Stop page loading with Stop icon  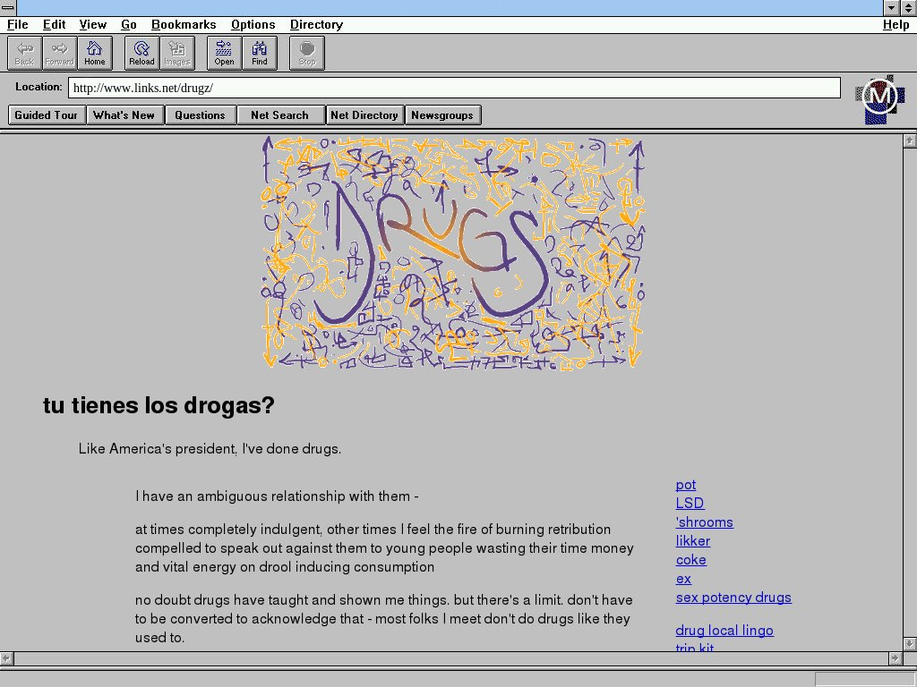(x=307, y=54)
